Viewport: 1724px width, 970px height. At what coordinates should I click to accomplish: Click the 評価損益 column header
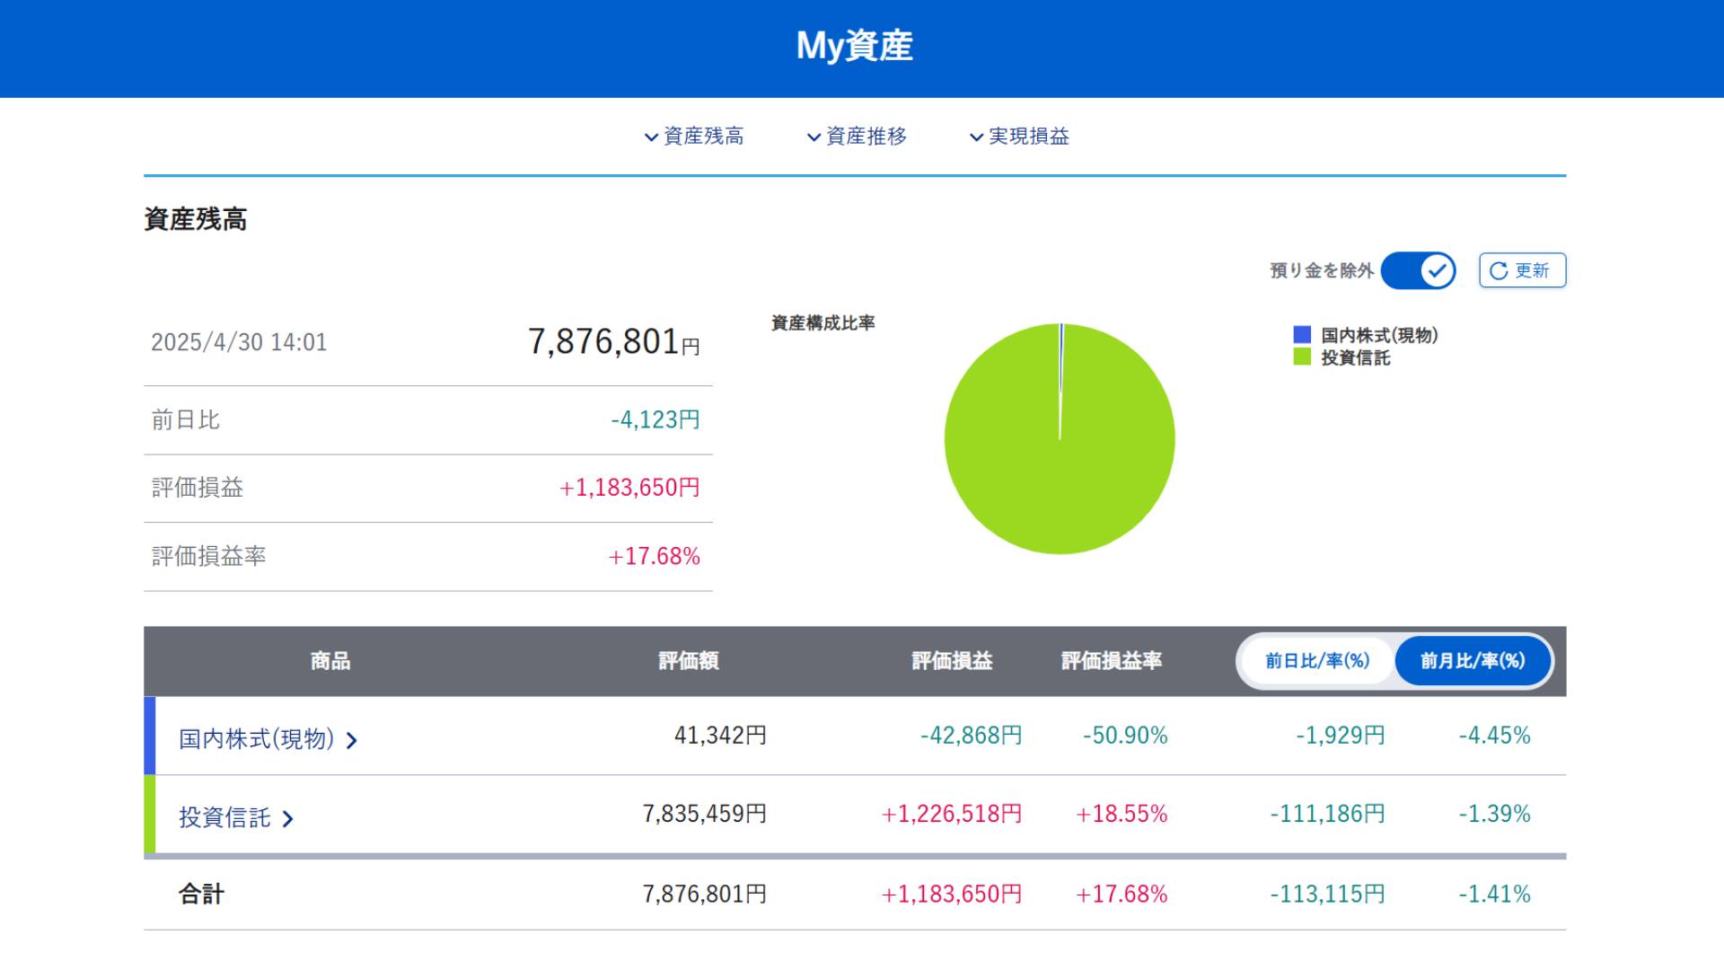(x=952, y=661)
